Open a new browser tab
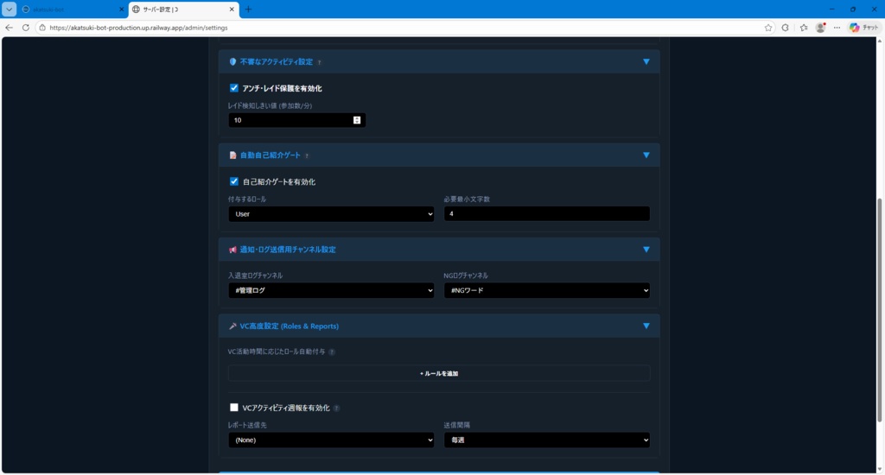 pyautogui.click(x=248, y=9)
